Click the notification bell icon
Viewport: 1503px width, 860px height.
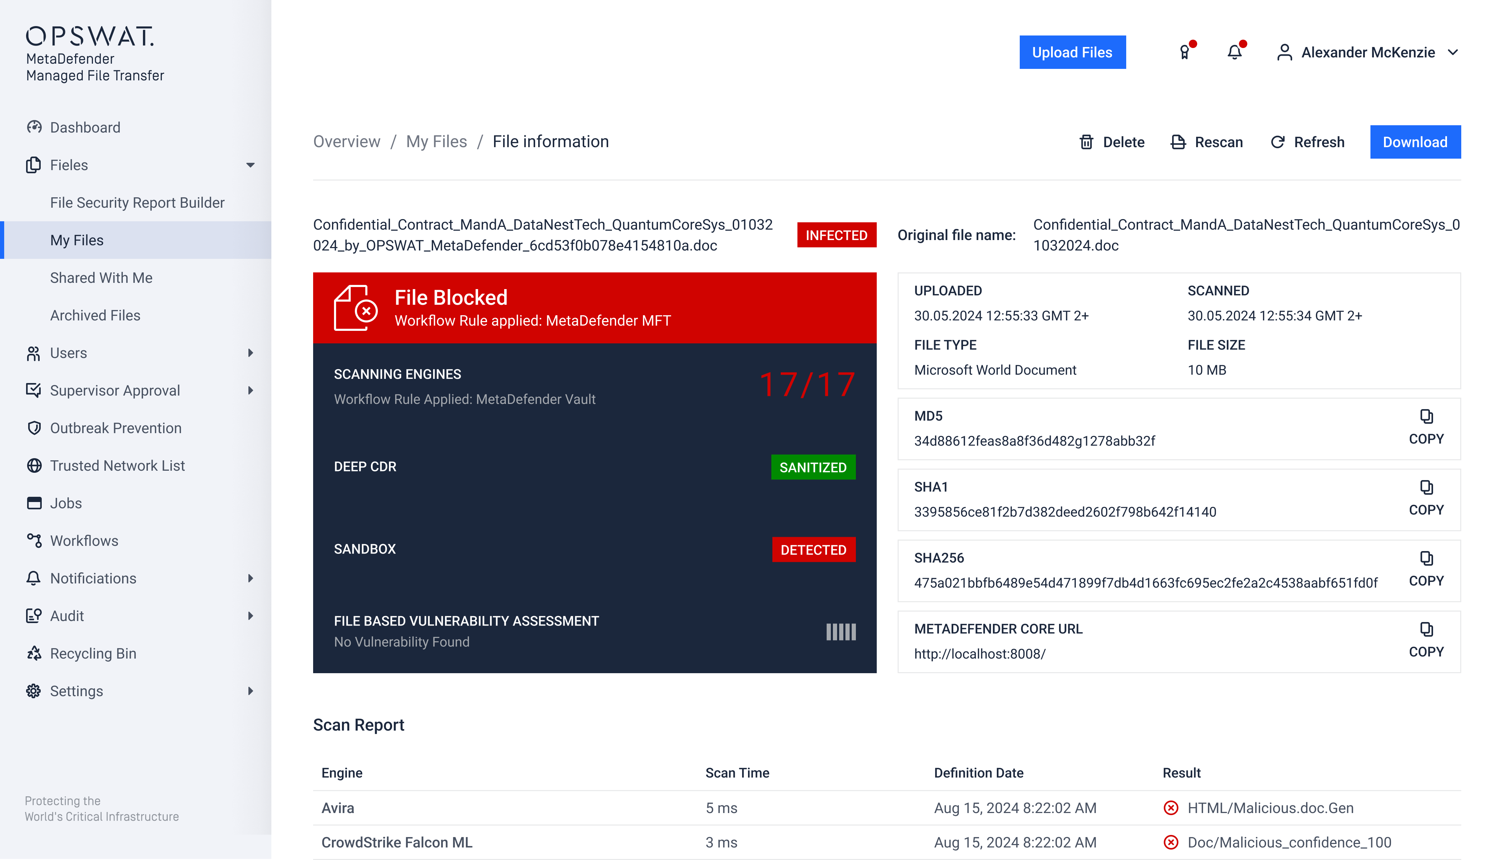1234,53
